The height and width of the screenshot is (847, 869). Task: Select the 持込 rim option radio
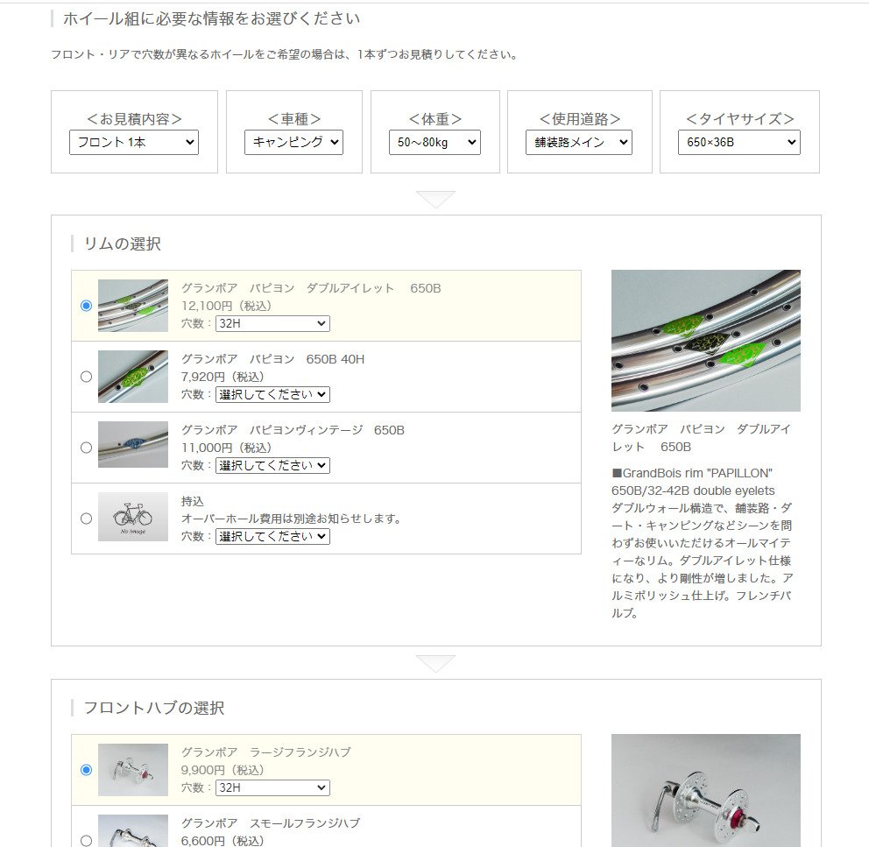click(86, 519)
